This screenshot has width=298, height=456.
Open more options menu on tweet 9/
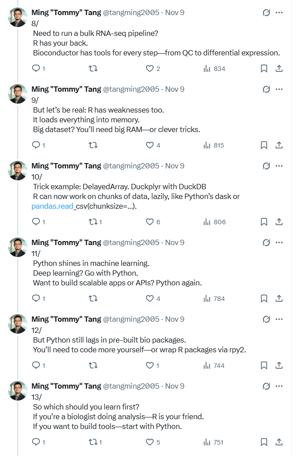tap(279, 90)
